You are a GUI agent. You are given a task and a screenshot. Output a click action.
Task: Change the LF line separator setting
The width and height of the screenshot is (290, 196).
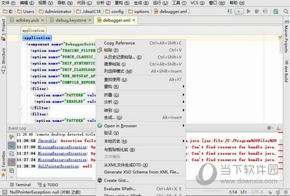pyautogui.click(x=244, y=192)
